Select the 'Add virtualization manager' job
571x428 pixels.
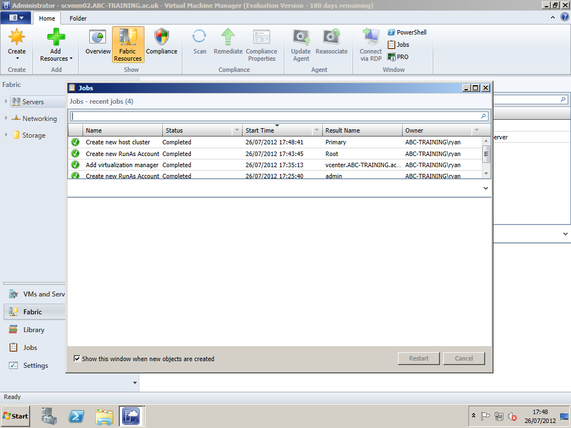tap(275, 165)
